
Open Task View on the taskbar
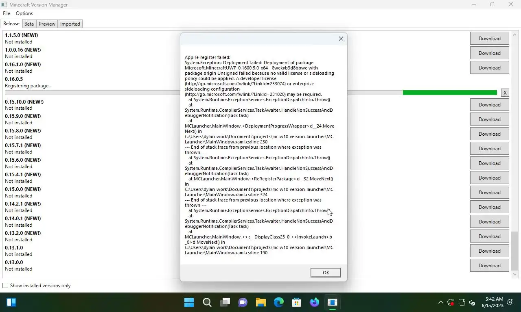click(x=225, y=302)
